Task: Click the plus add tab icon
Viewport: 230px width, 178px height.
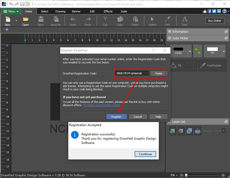Action: [x=7, y=30]
